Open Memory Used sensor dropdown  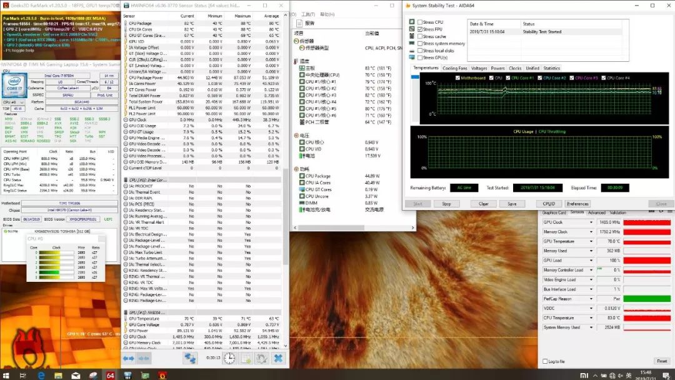591,251
